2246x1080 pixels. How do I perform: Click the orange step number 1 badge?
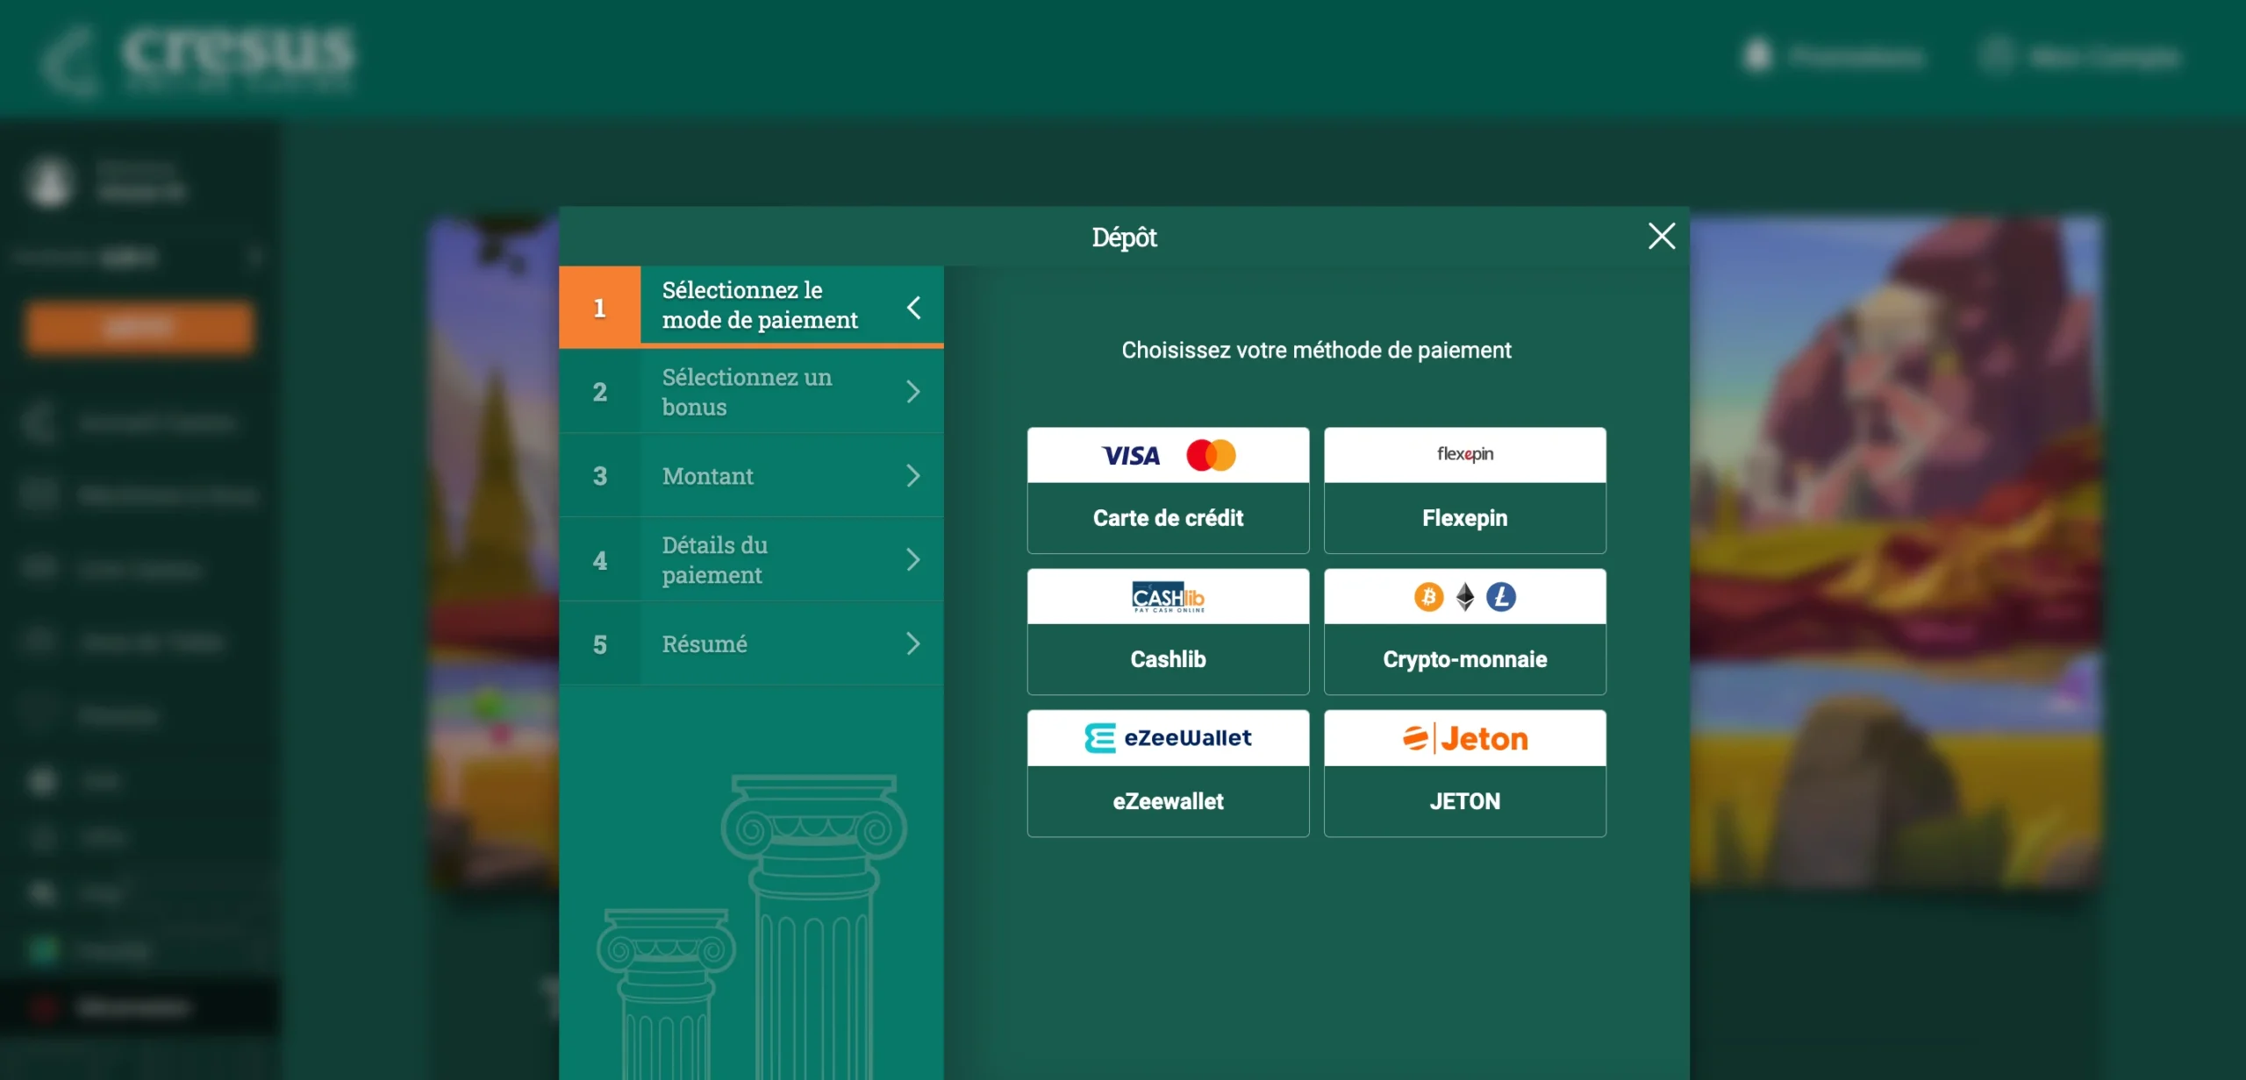[599, 308]
